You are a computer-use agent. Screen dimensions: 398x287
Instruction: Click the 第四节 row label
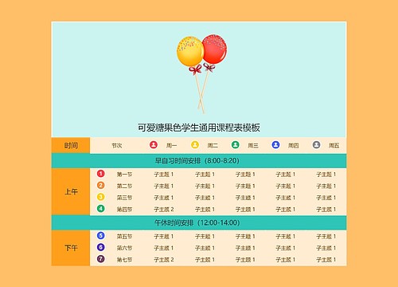124,210
